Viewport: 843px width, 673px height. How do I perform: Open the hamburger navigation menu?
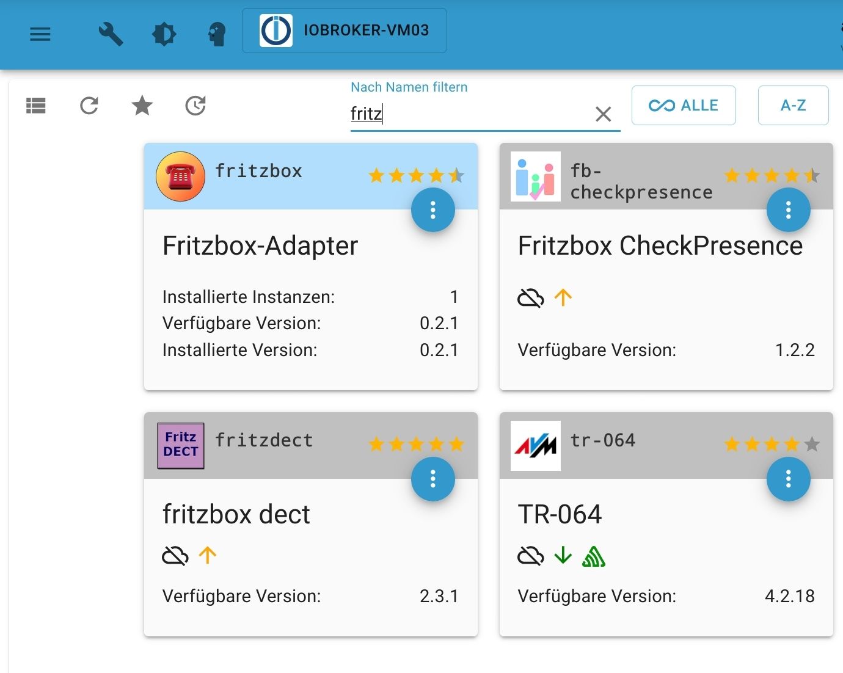[x=40, y=34]
